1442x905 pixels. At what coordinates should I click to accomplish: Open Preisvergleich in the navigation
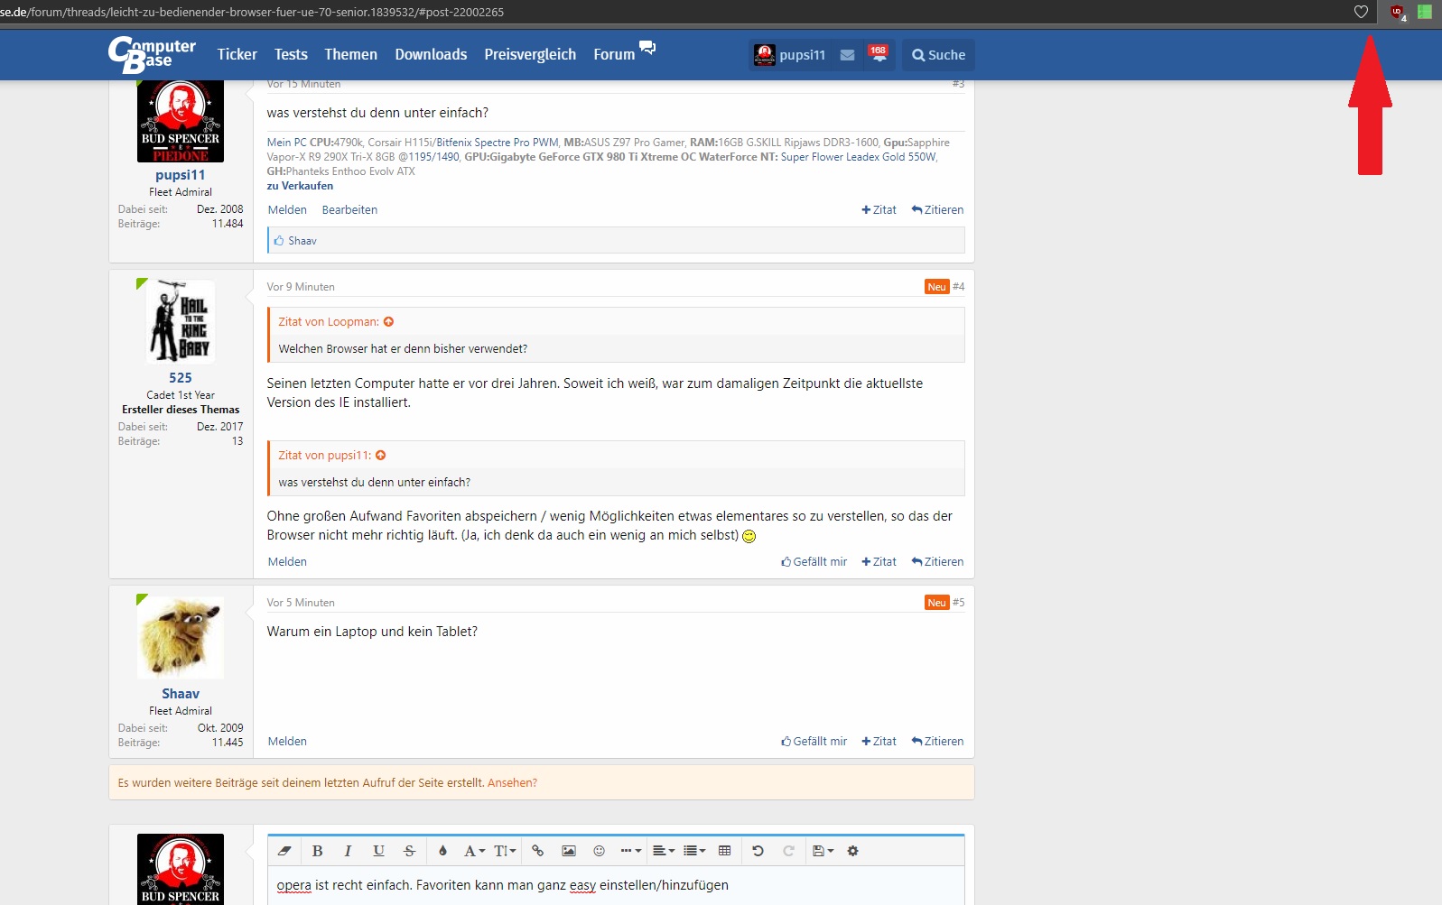pos(530,54)
